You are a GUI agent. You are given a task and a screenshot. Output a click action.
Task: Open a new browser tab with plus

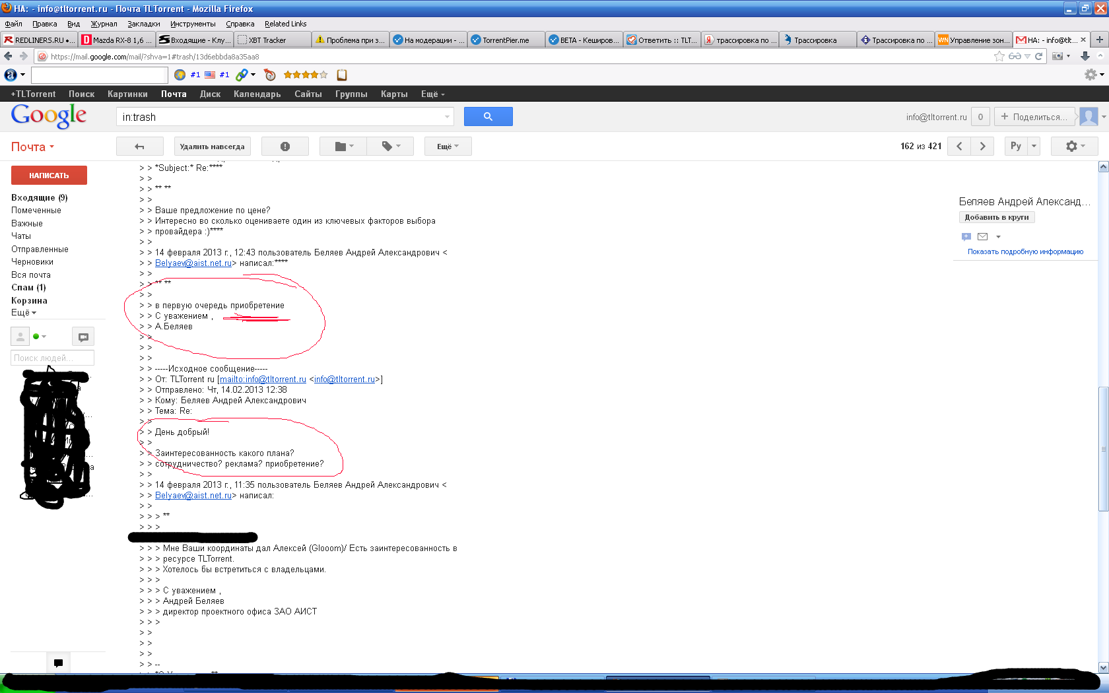coord(1099,40)
